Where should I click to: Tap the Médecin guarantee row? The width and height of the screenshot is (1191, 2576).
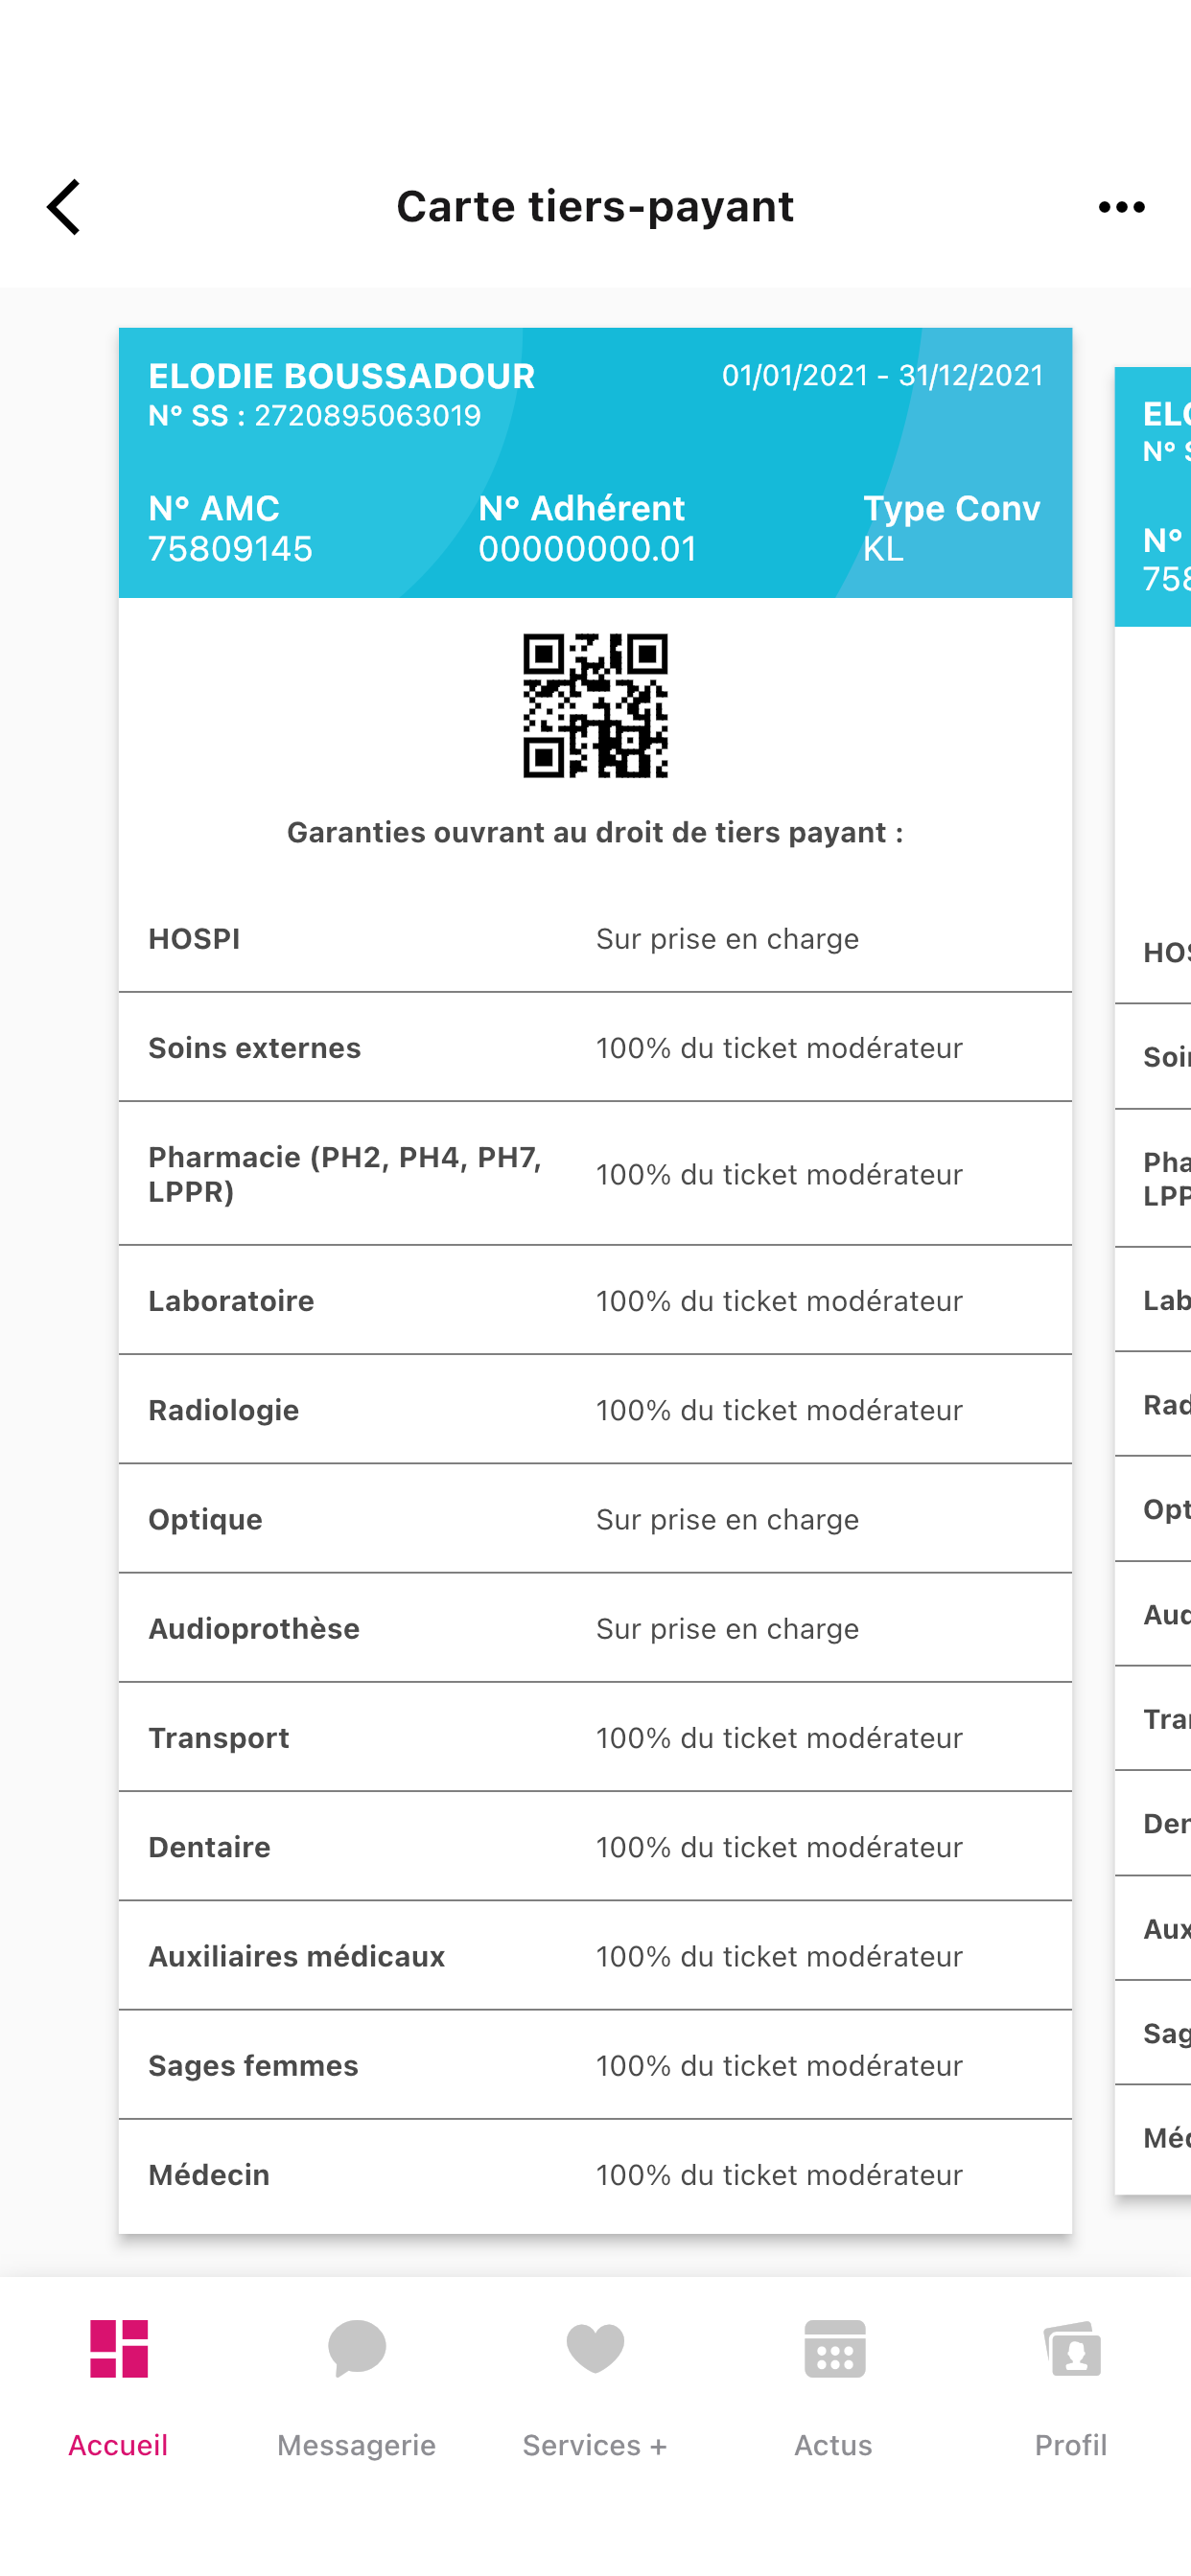point(595,2175)
